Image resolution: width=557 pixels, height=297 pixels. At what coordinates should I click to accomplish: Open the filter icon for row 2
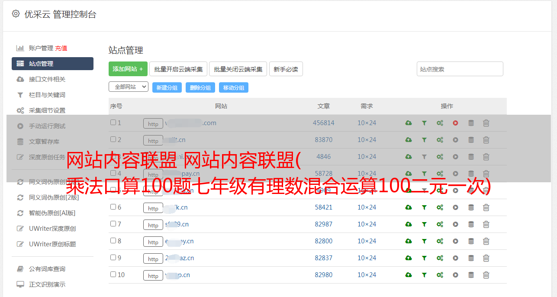(x=424, y=140)
